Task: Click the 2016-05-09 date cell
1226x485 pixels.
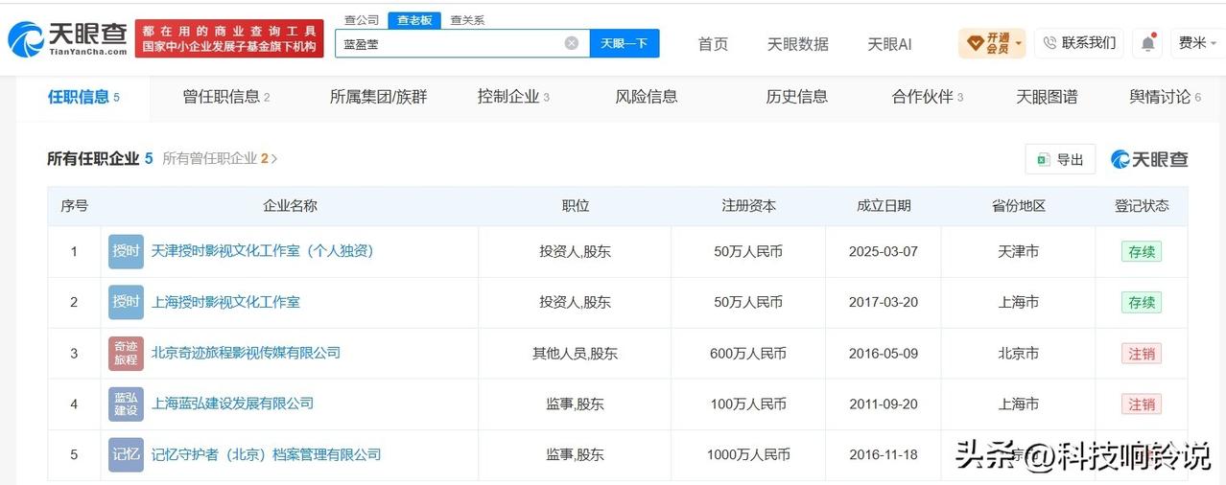Action: pos(884,353)
